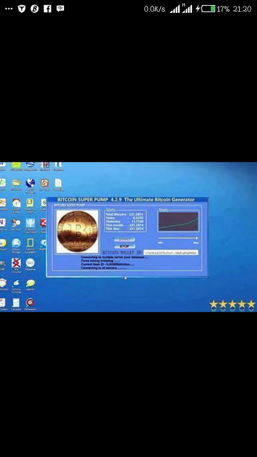Click the 'Force mining initiating' log line
The height and width of the screenshot is (457, 257).
click(100, 261)
